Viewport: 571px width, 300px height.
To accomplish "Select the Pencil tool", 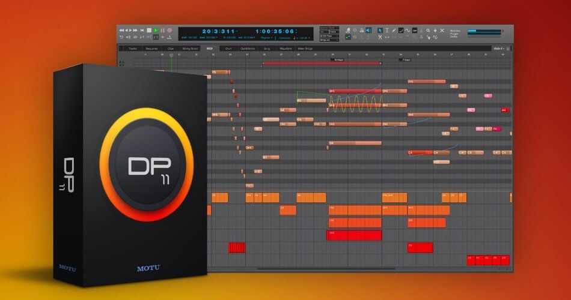I will [394, 31].
